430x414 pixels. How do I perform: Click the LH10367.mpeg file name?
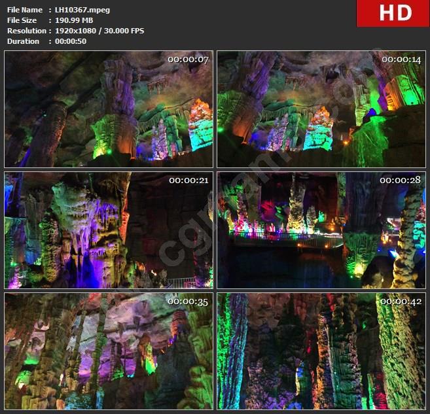pos(82,10)
